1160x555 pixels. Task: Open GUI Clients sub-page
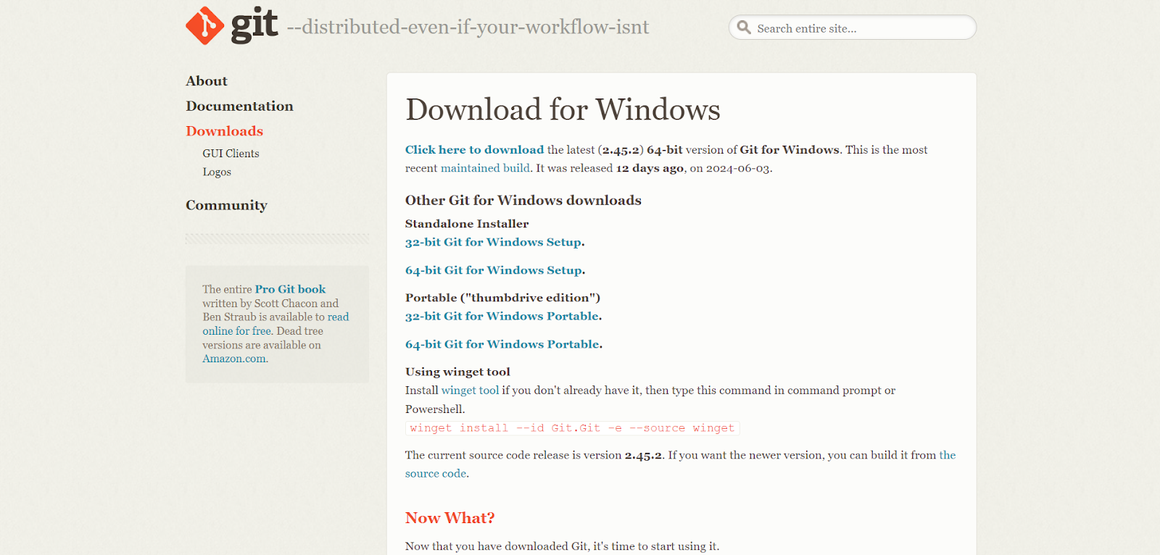point(231,154)
